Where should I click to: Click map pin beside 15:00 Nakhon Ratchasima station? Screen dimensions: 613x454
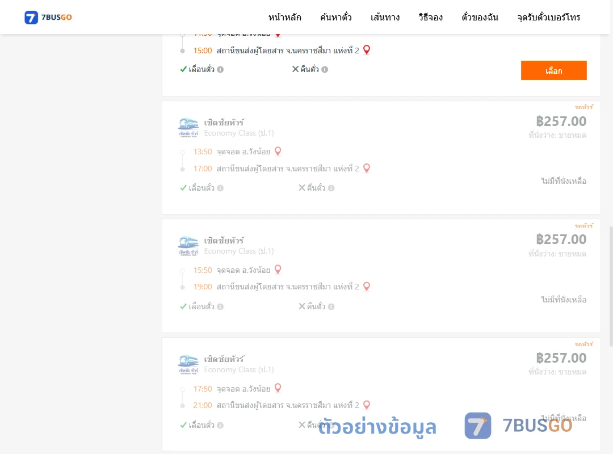[x=366, y=50]
